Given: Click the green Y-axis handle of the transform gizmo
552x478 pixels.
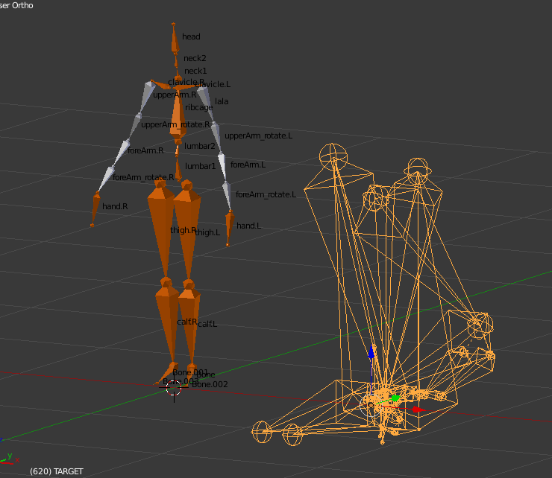Looking at the screenshot, I should point(395,398).
